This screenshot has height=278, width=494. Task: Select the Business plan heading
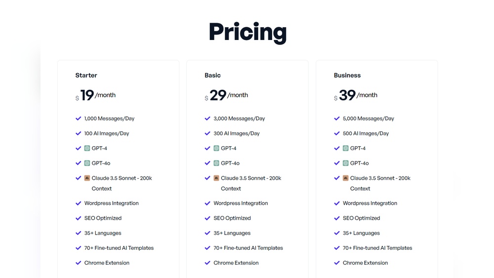tap(347, 76)
